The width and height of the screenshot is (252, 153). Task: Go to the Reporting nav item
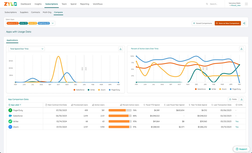pyautogui.click(x=84, y=4)
